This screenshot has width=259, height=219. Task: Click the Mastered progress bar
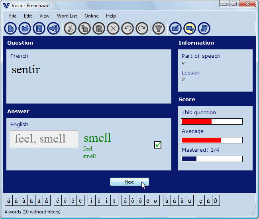[x=212, y=159]
